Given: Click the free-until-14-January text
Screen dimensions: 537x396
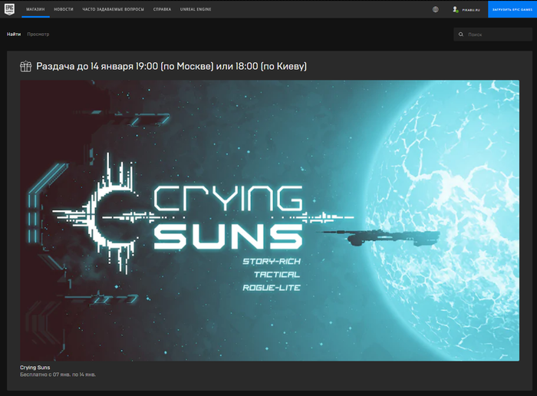Looking at the screenshot, I should (58, 375).
